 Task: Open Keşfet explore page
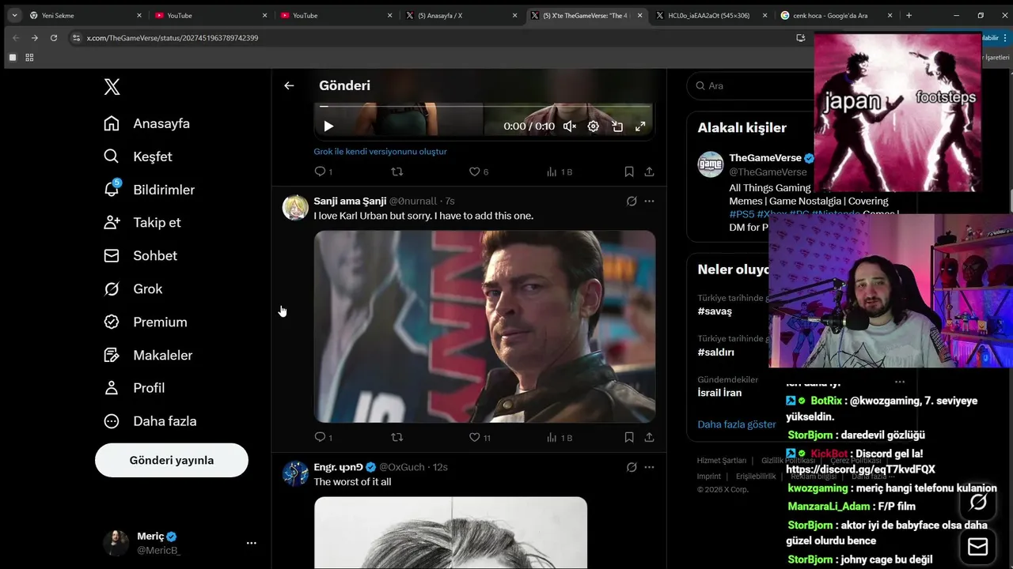(x=138, y=156)
